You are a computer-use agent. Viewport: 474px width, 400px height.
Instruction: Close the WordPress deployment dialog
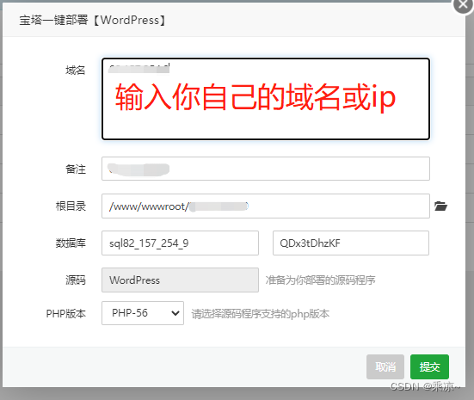(463, 4)
